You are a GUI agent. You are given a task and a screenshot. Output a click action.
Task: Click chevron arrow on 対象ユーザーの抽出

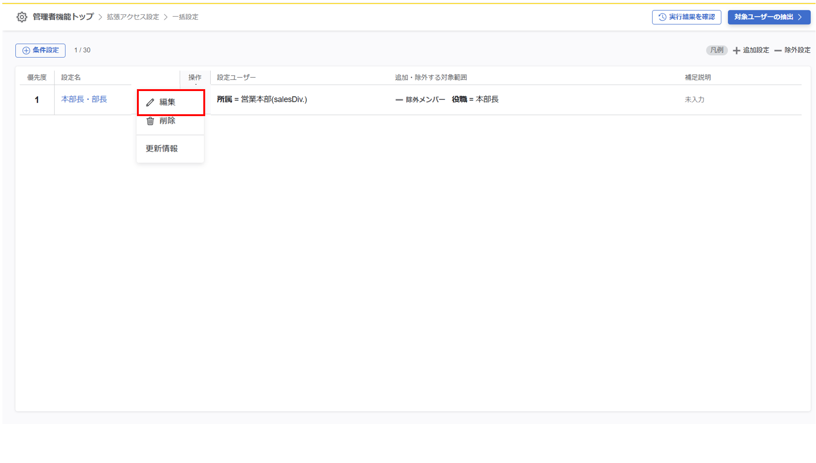(800, 17)
